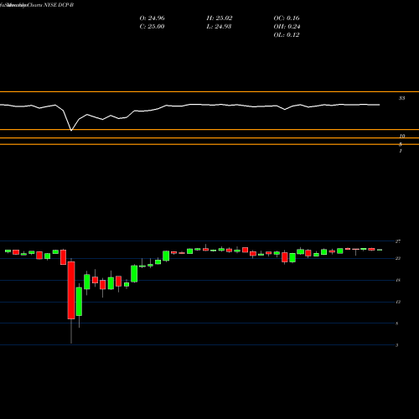Click the NYSE DCP-B ticker title
This screenshot has height=419, width=419.
(59, 5)
